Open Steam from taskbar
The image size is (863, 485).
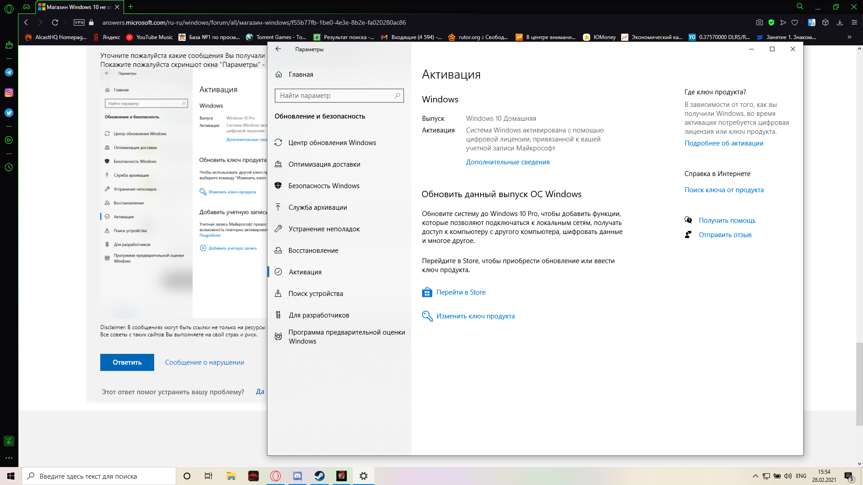coord(320,476)
